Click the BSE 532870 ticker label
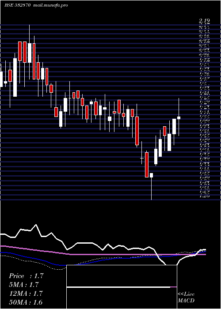Image resolution: width=221 pixels, height=309 pixels. point(17,5)
